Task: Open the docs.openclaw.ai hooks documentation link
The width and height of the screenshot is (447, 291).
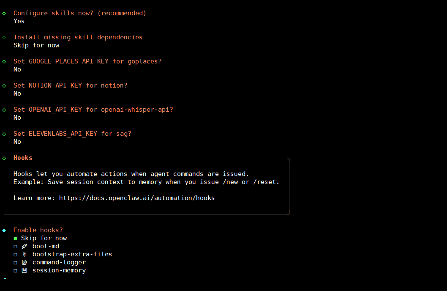Action: 136,198
